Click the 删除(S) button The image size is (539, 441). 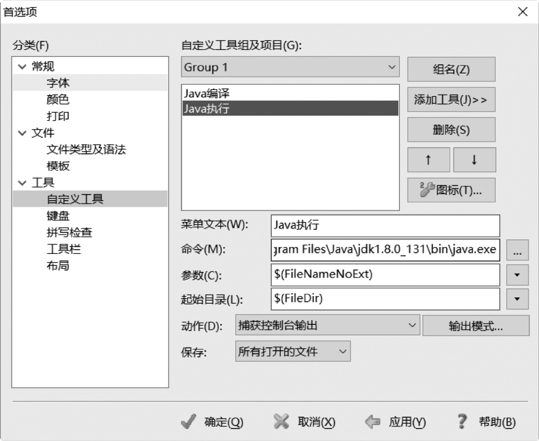[451, 130]
